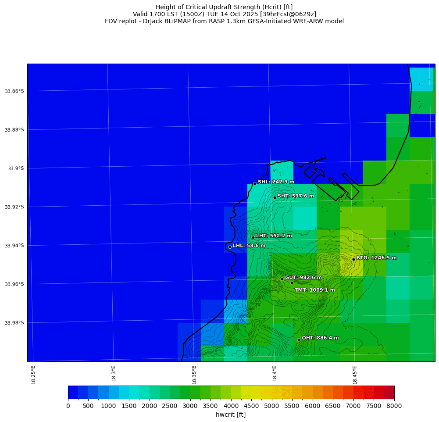This screenshot has height=422, width=439.
Task: Click the 'OHT: 886.4 m' label text
Action: 320,338
